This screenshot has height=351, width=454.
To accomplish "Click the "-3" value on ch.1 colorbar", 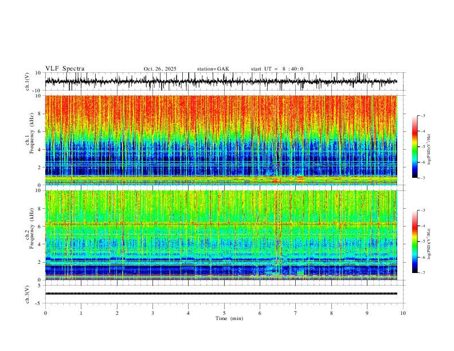I will click(423, 115).
